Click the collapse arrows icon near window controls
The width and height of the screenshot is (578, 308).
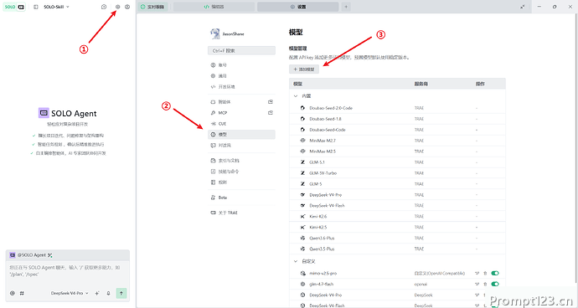(523, 7)
